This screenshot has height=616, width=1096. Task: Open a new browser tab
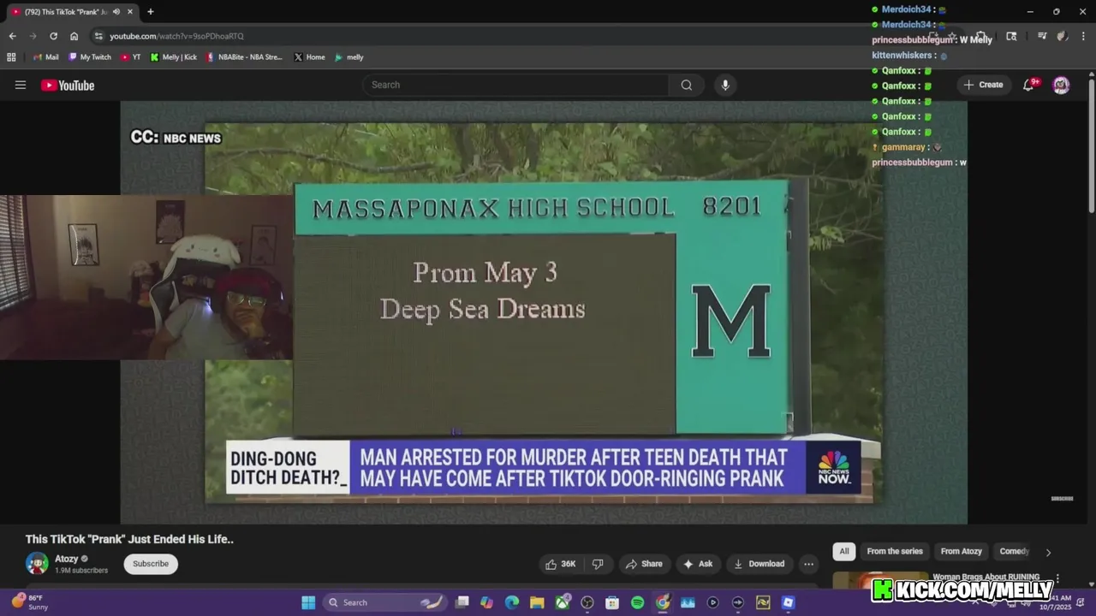[151, 12]
